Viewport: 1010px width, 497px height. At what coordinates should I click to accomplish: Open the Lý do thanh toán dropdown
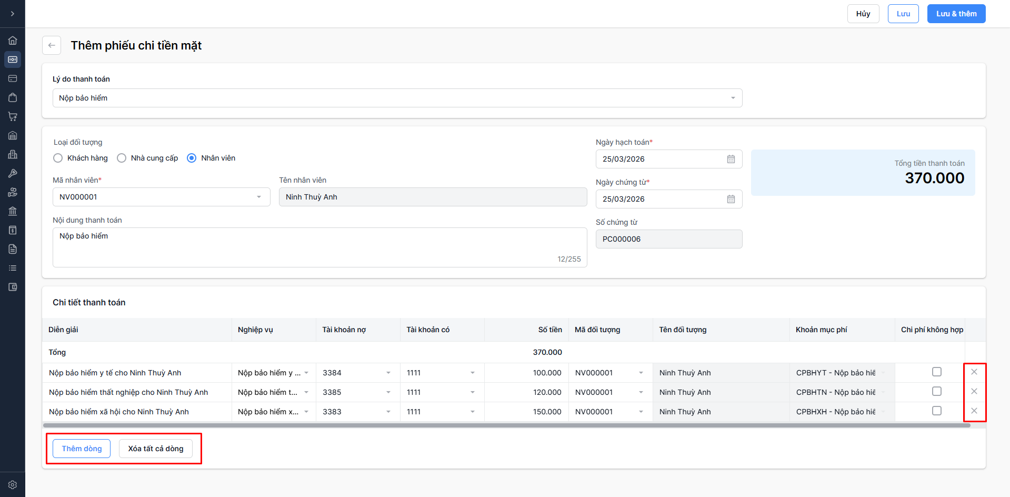click(x=397, y=98)
